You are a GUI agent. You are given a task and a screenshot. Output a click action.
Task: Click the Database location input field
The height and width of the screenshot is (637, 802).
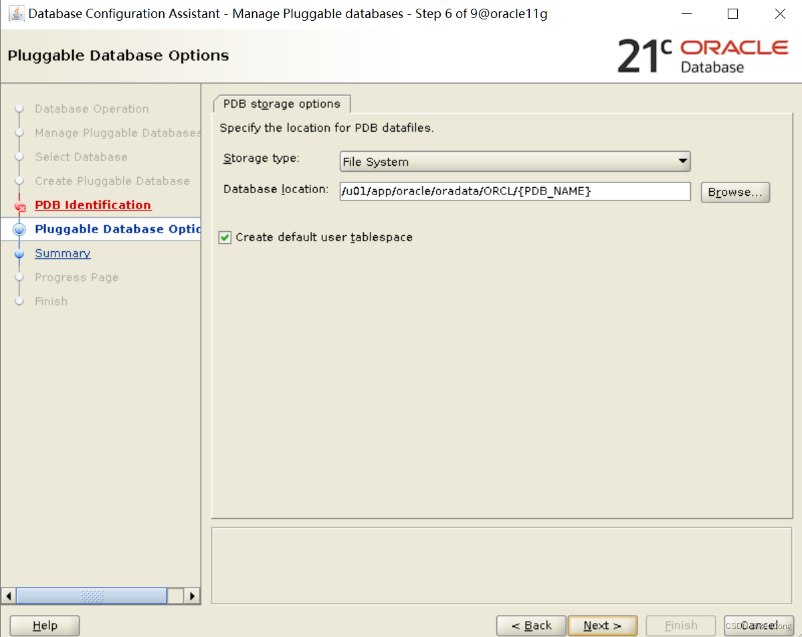pos(514,191)
